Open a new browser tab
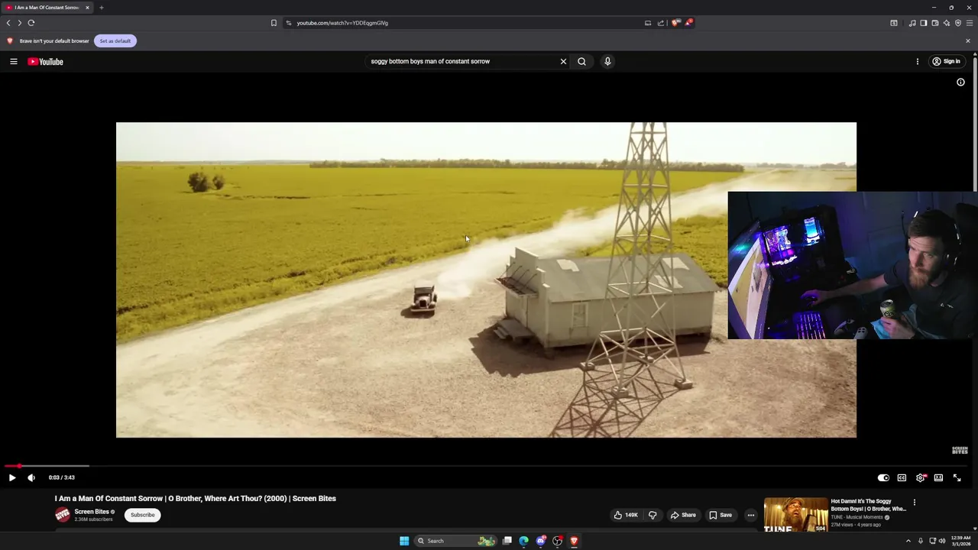The height and width of the screenshot is (550, 978). 101,8
